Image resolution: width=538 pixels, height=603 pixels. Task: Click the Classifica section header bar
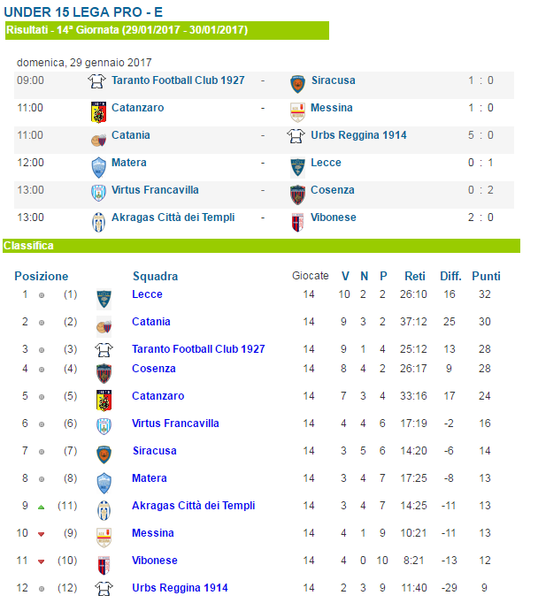261,246
